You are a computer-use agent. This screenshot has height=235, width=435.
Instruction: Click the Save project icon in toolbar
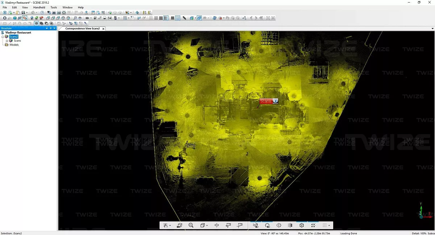tap(23, 13)
